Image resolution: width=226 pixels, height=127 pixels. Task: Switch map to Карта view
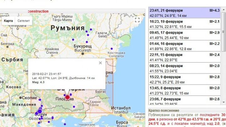click(8, 21)
